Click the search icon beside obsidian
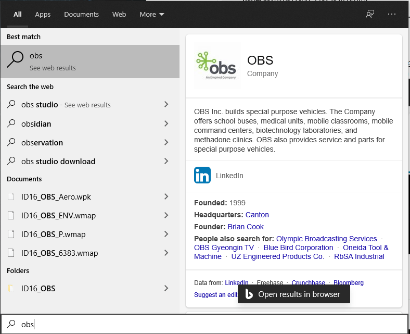 point(11,123)
